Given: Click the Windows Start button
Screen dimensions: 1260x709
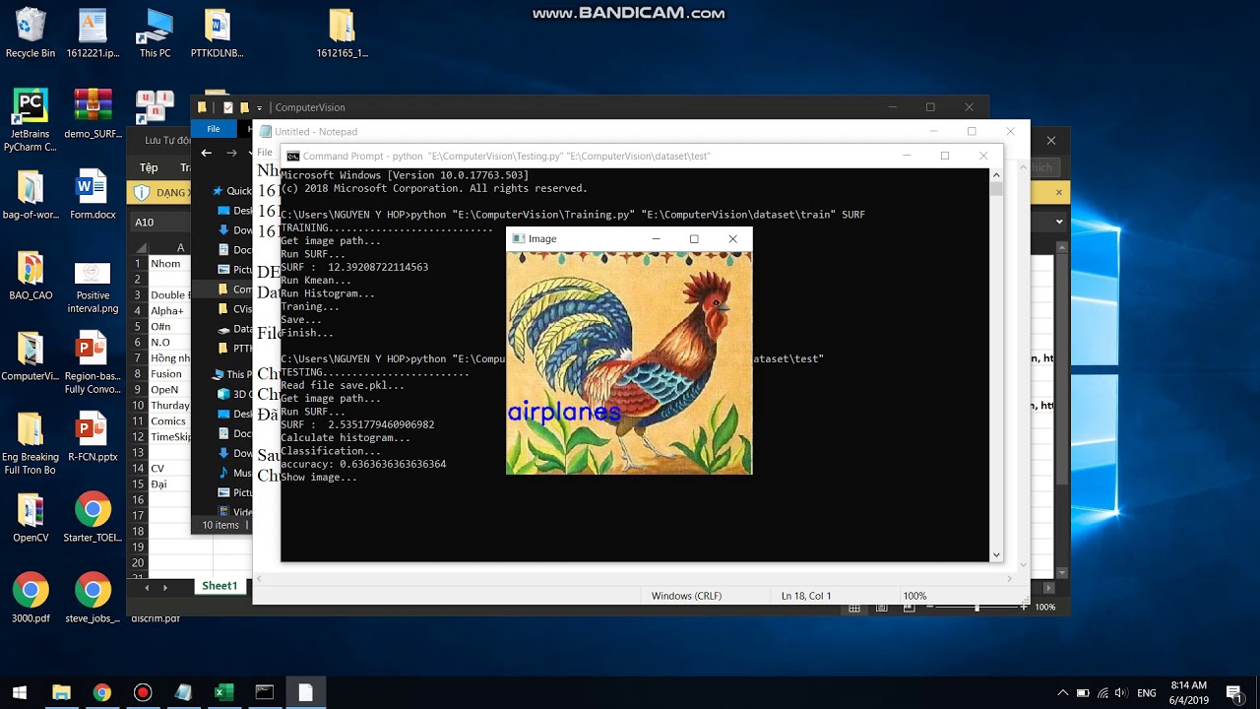Looking at the screenshot, I should pyautogui.click(x=20, y=692).
